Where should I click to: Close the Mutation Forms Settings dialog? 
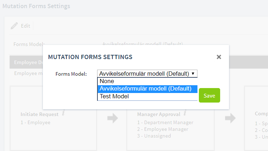[x=219, y=57]
